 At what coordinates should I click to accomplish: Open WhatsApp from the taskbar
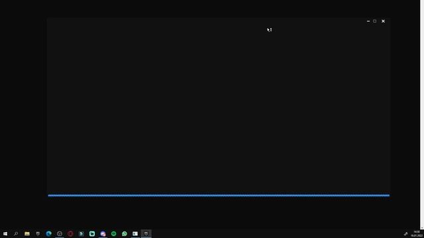pyautogui.click(x=125, y=233)
